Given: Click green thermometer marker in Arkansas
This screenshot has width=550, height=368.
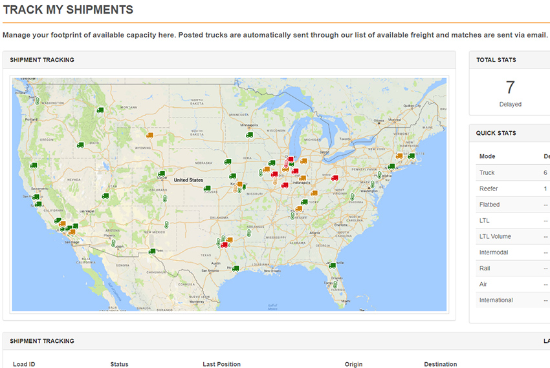Looking at the screenshot, I should pyautogui.click(x=249, y=233).
